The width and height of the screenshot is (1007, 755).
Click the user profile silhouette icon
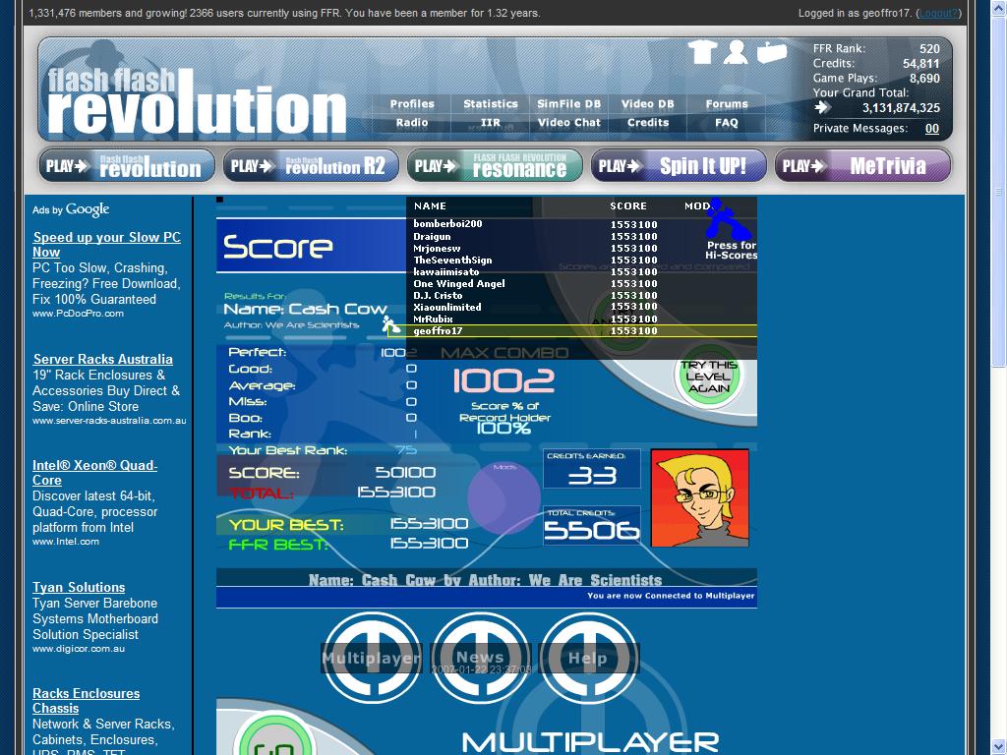pos(736,52)
